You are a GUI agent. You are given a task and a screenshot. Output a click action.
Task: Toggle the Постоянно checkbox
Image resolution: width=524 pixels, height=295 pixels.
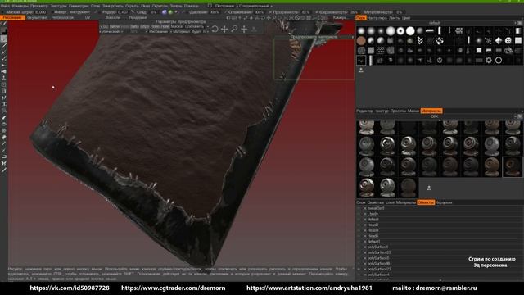click(x=210, y=6)
